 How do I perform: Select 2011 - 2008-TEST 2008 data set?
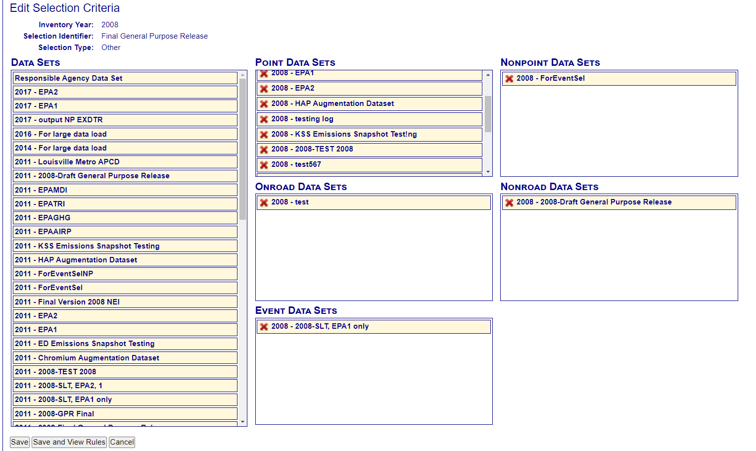pyautogui.click(x=126, y=372)
